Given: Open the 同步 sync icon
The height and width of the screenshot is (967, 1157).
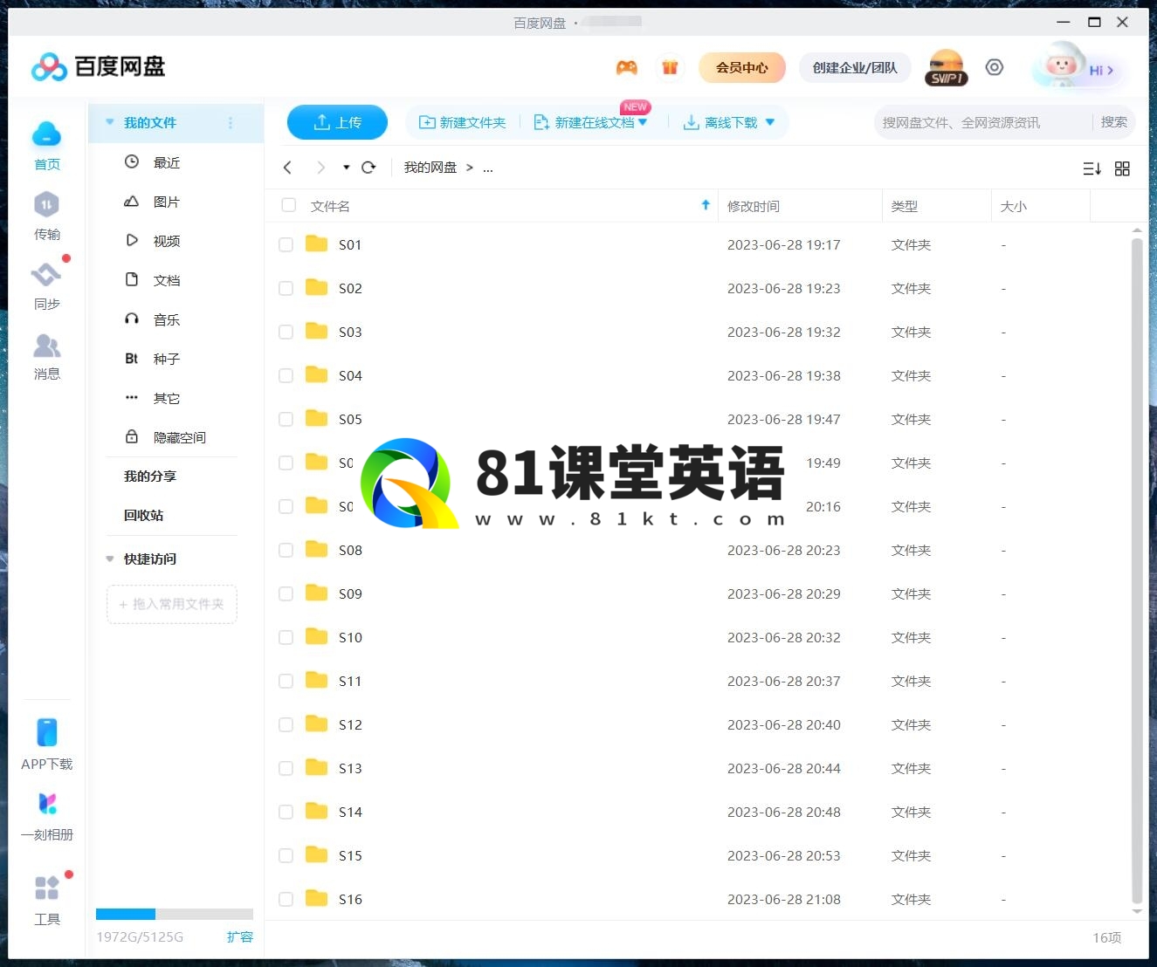Looking at the screenshot, I should pyautogui.click(x=46, y=274).
